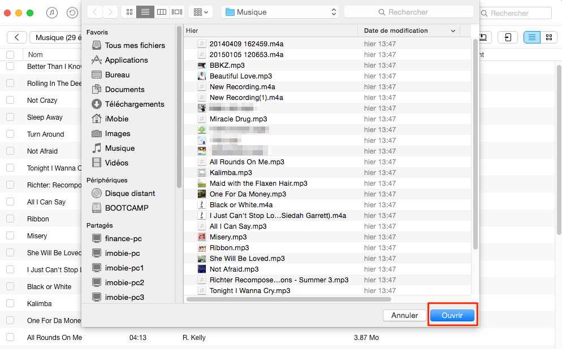Click the sidebar scrollbar in dialog

click(x=179, y=107)
